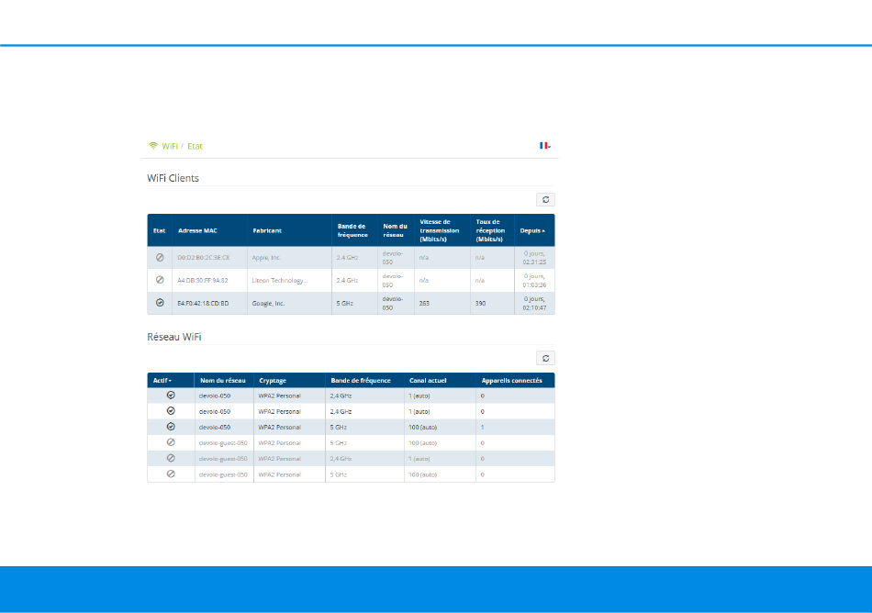Click the reception rate value 390
872x613 pixels.
pos(480,304)
